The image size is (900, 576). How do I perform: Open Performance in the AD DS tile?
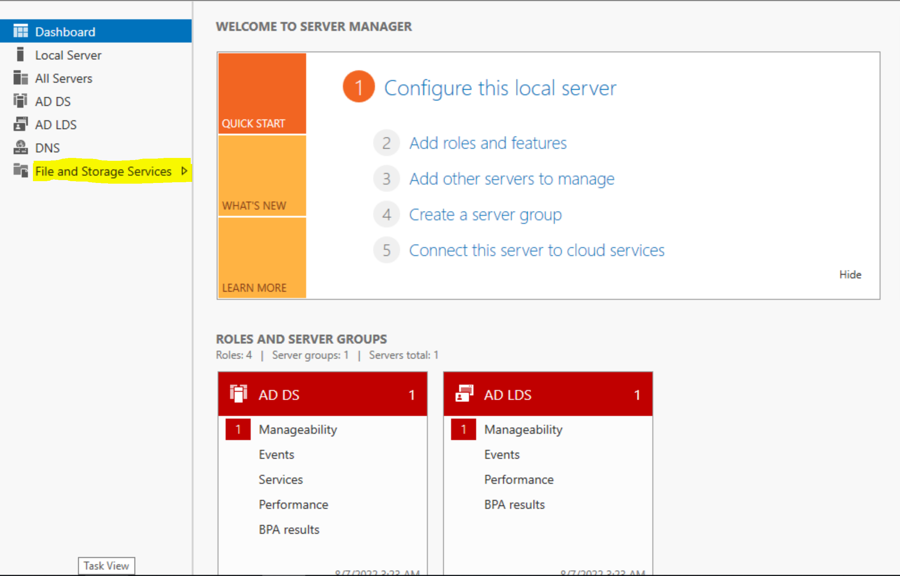[293, 505]
